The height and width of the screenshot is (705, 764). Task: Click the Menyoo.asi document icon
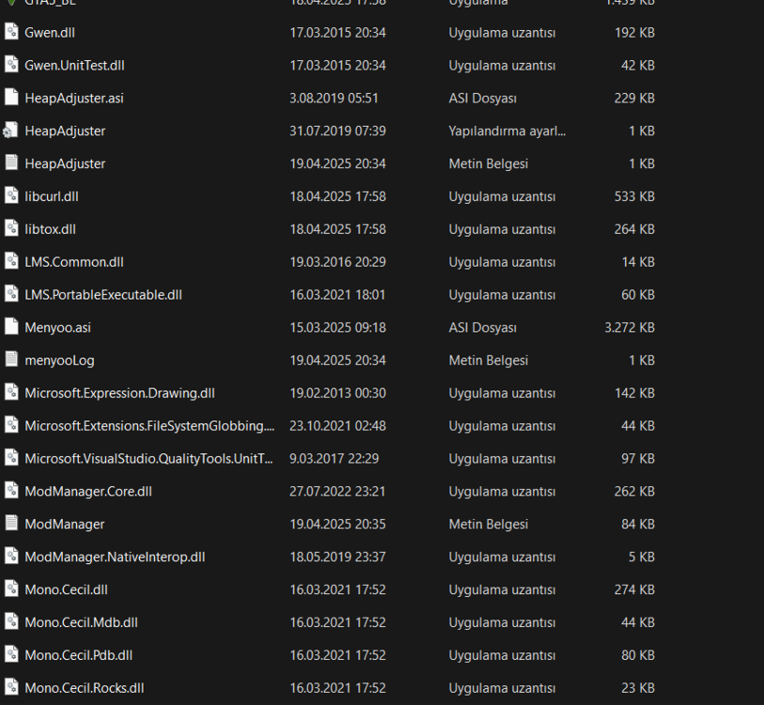tap(11, 327)
